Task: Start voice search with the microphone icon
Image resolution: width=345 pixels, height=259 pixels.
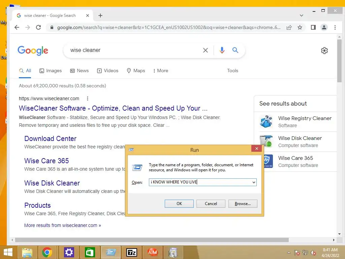Action: click(x=222, y=50)
